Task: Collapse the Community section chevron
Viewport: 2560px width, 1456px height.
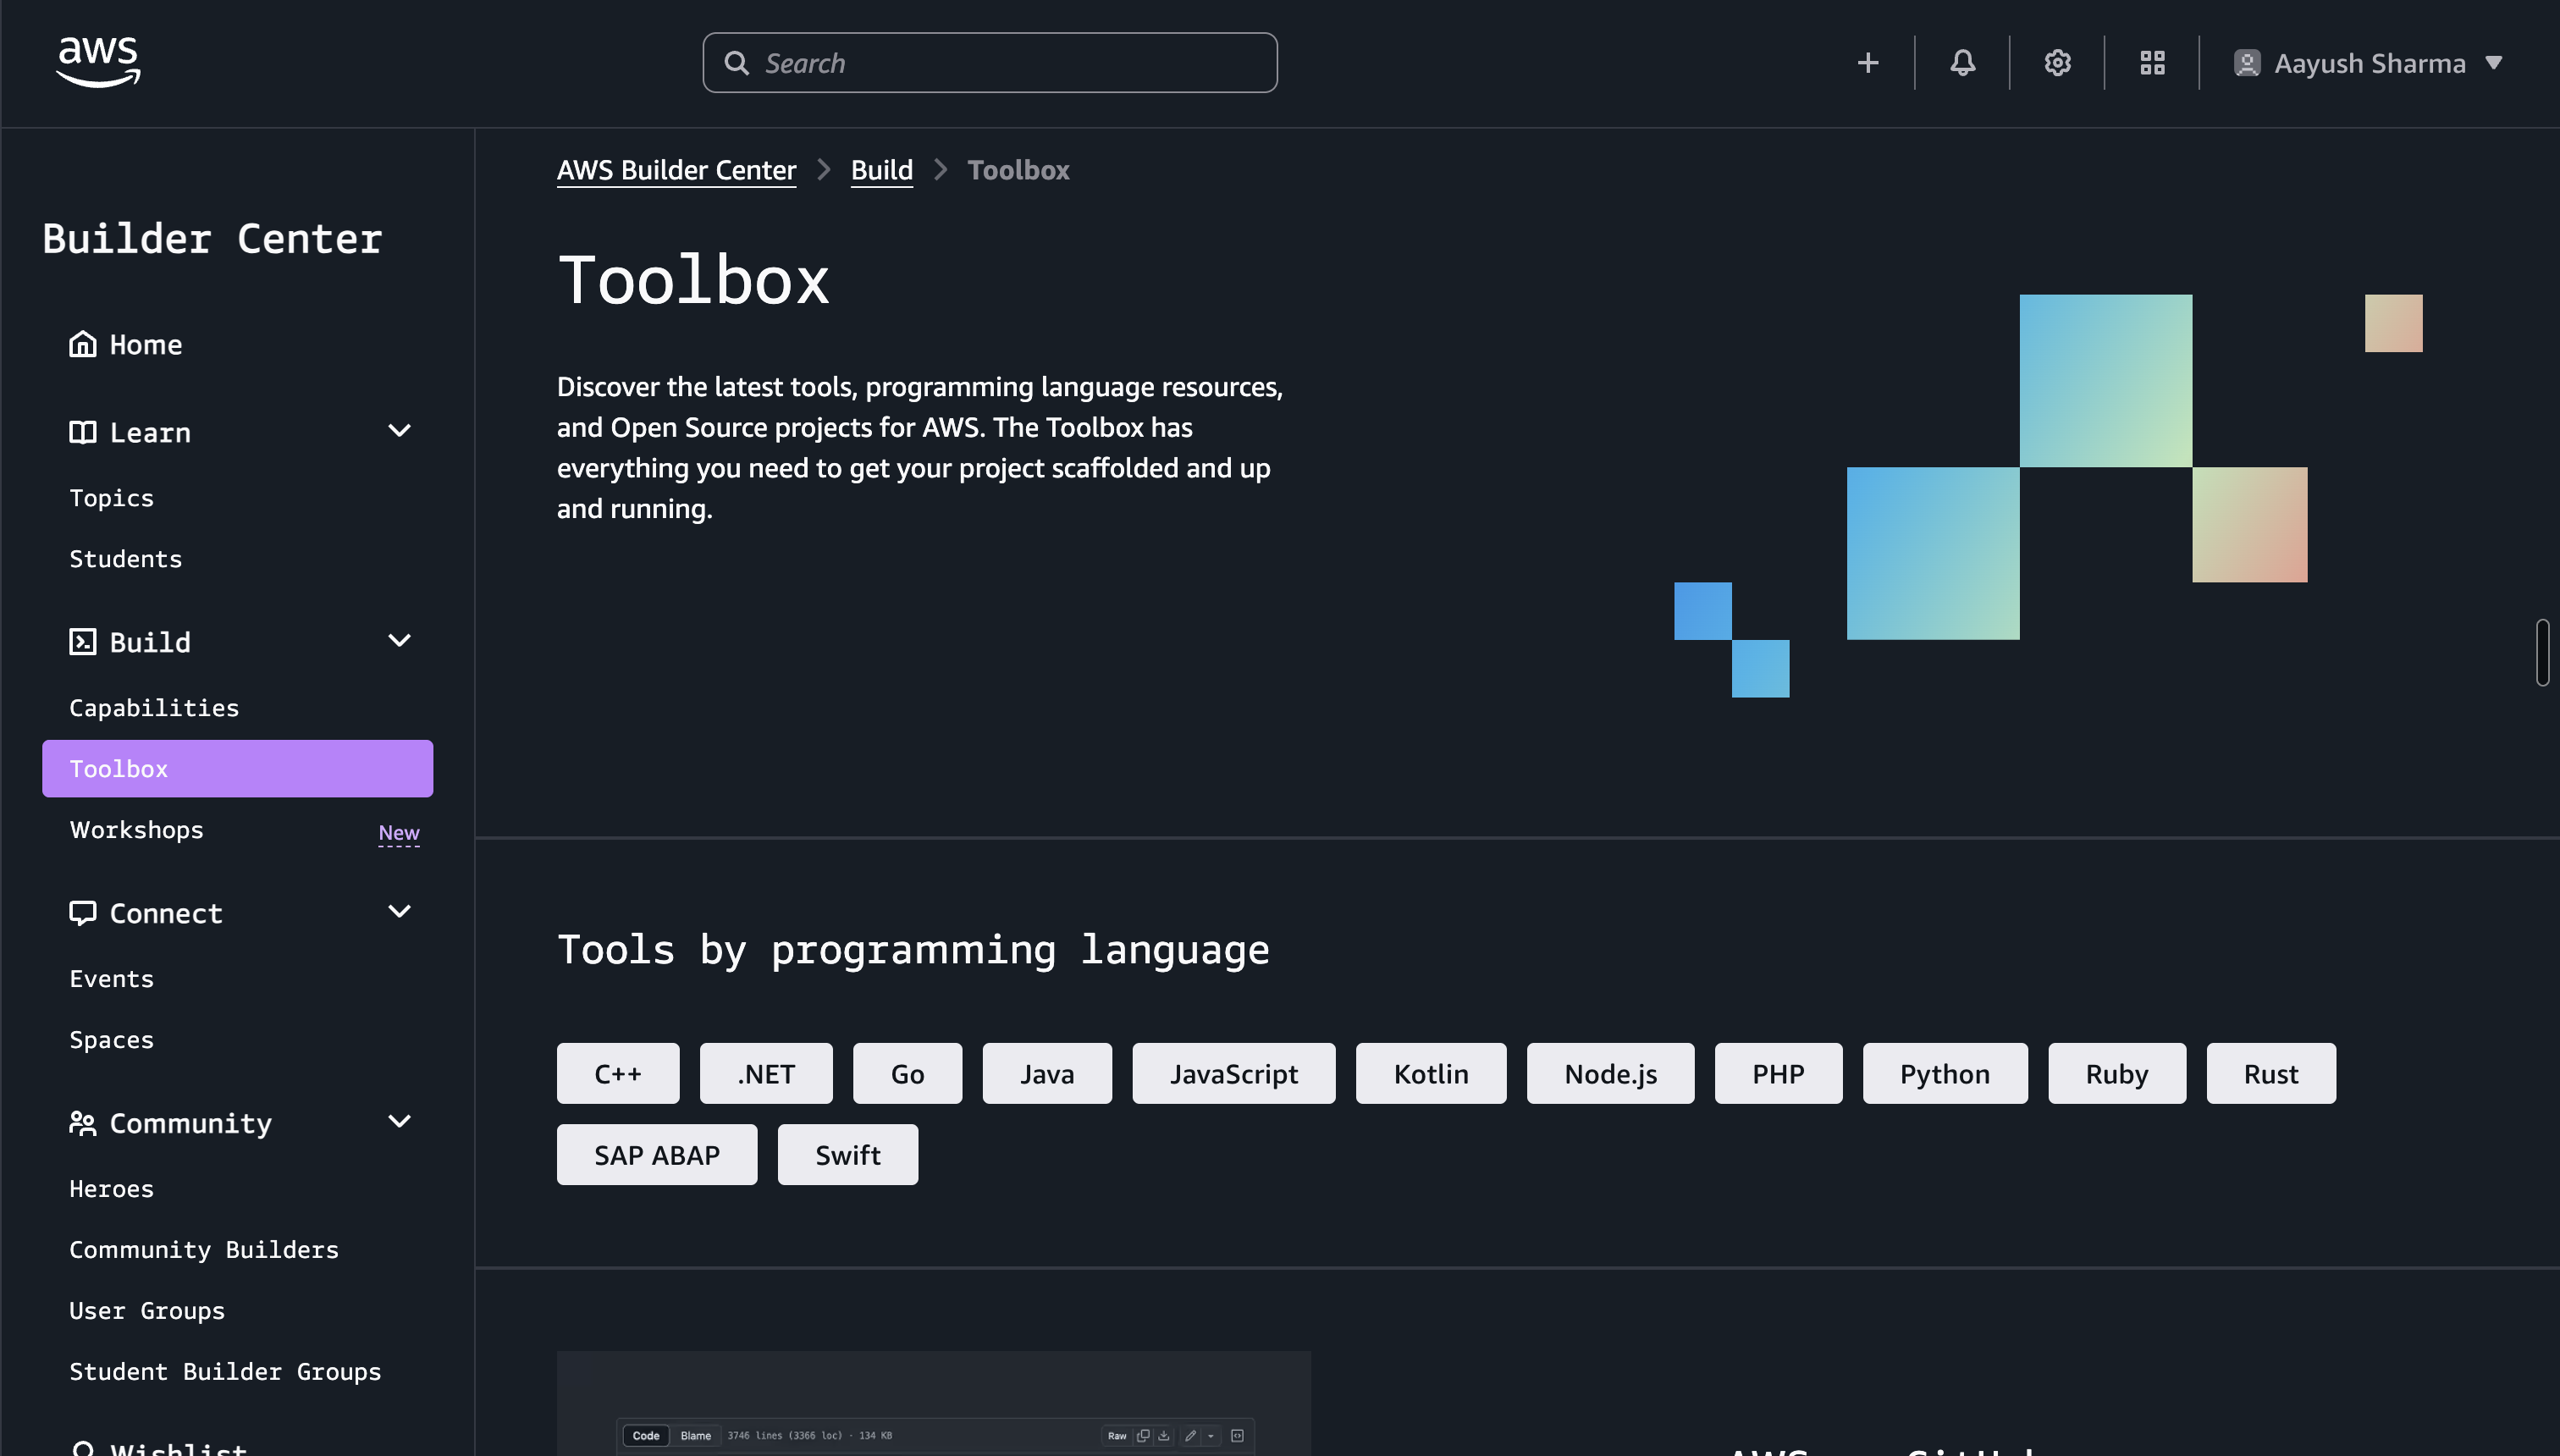Action: coord(399,1122)
